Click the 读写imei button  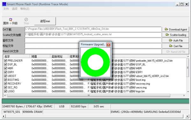point(45,21)
